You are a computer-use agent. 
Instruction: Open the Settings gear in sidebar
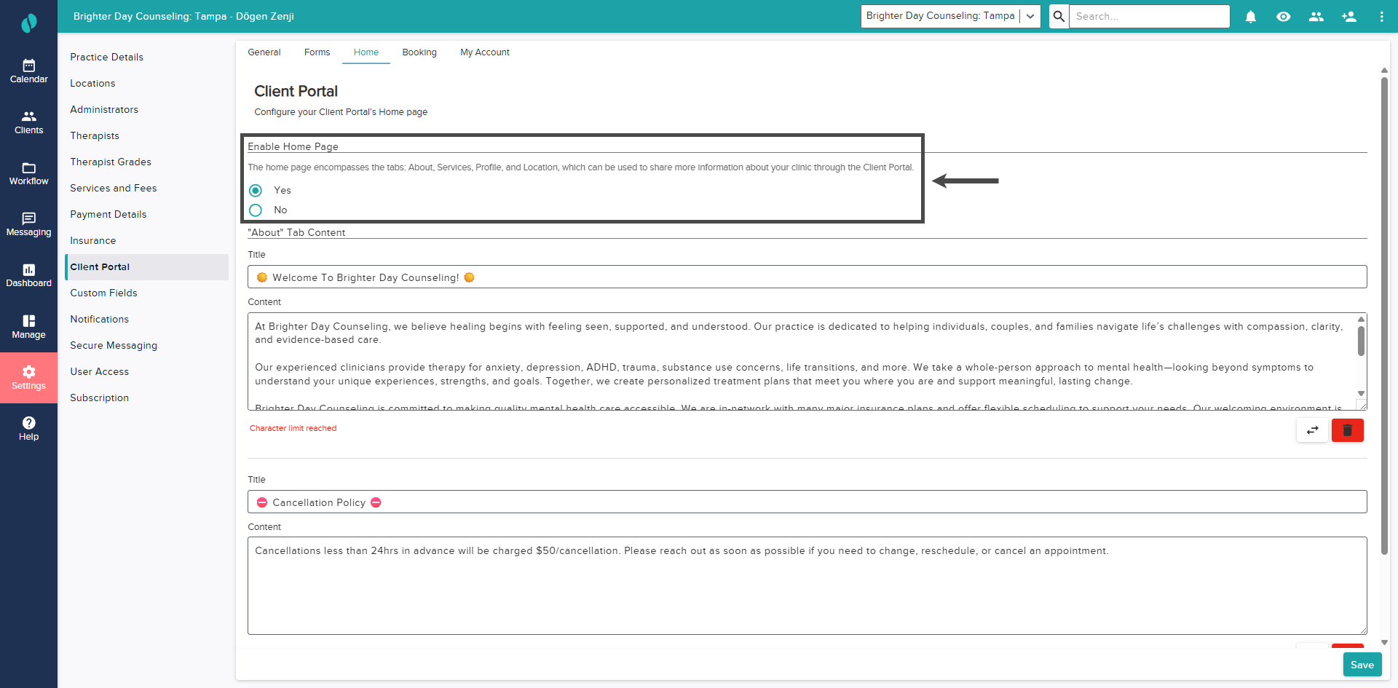(28, 378)
